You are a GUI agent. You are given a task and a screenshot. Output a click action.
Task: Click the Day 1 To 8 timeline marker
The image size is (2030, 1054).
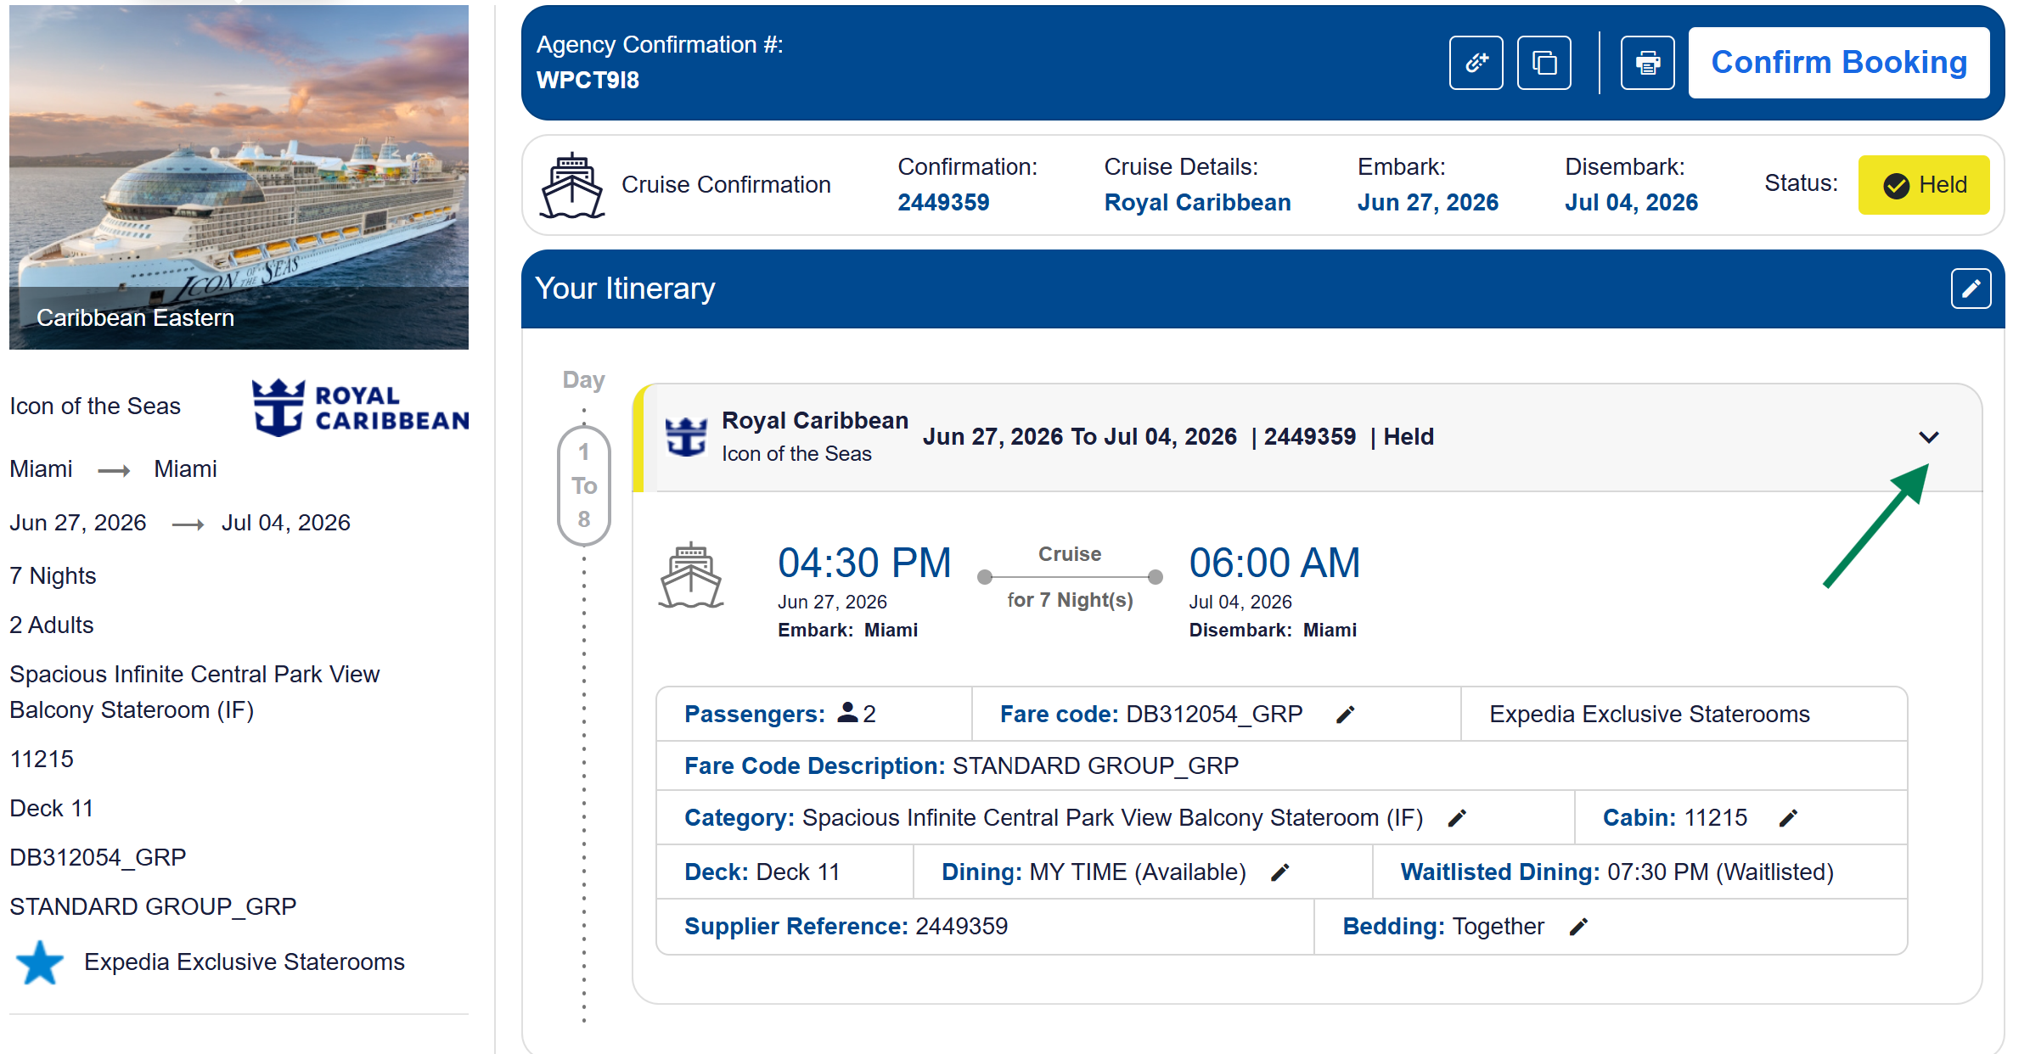point(584,485)
